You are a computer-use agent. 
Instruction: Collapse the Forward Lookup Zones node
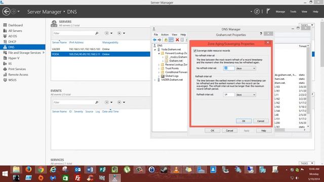point(159,54)
